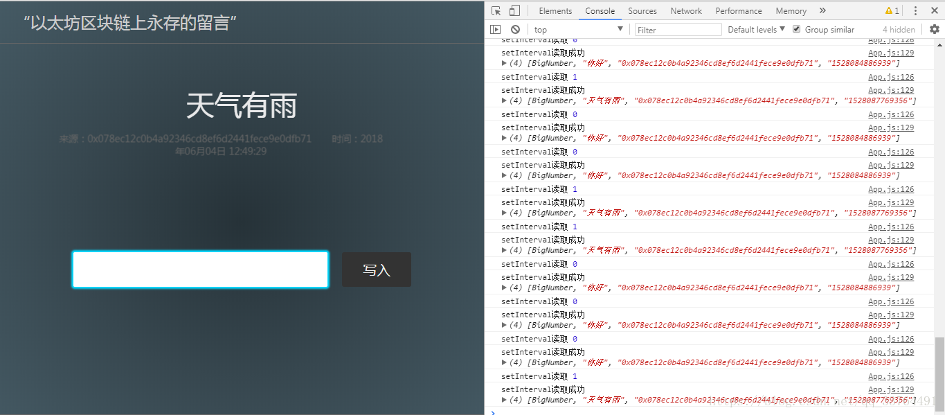The image size is (945, 415).
Task: Uncheck the Group similar checkbox
Action: (796, 30)
